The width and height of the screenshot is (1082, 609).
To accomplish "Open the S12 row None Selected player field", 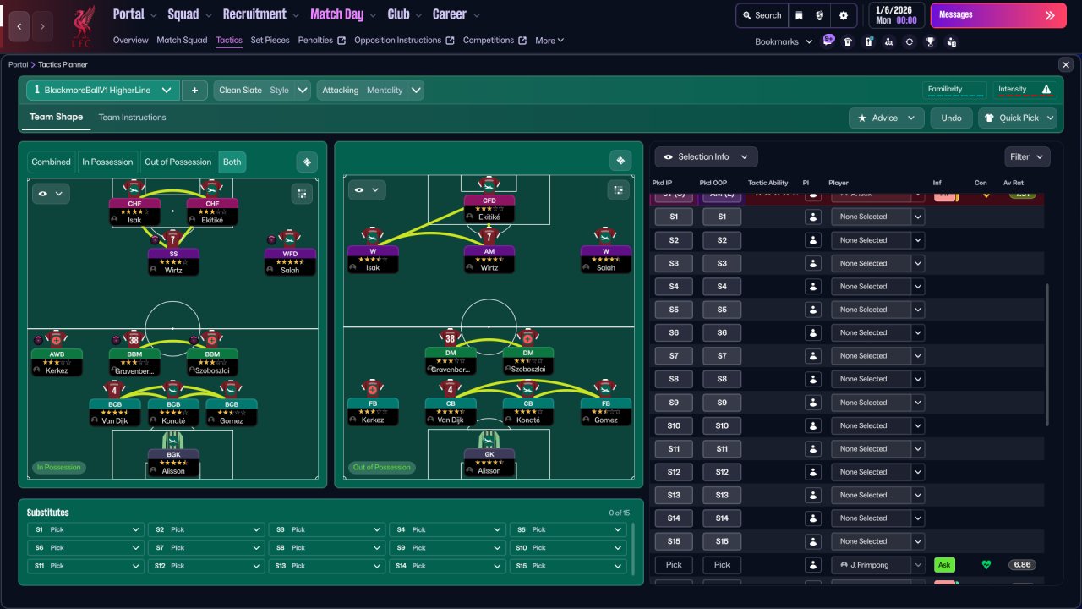I will pos(877,472).
